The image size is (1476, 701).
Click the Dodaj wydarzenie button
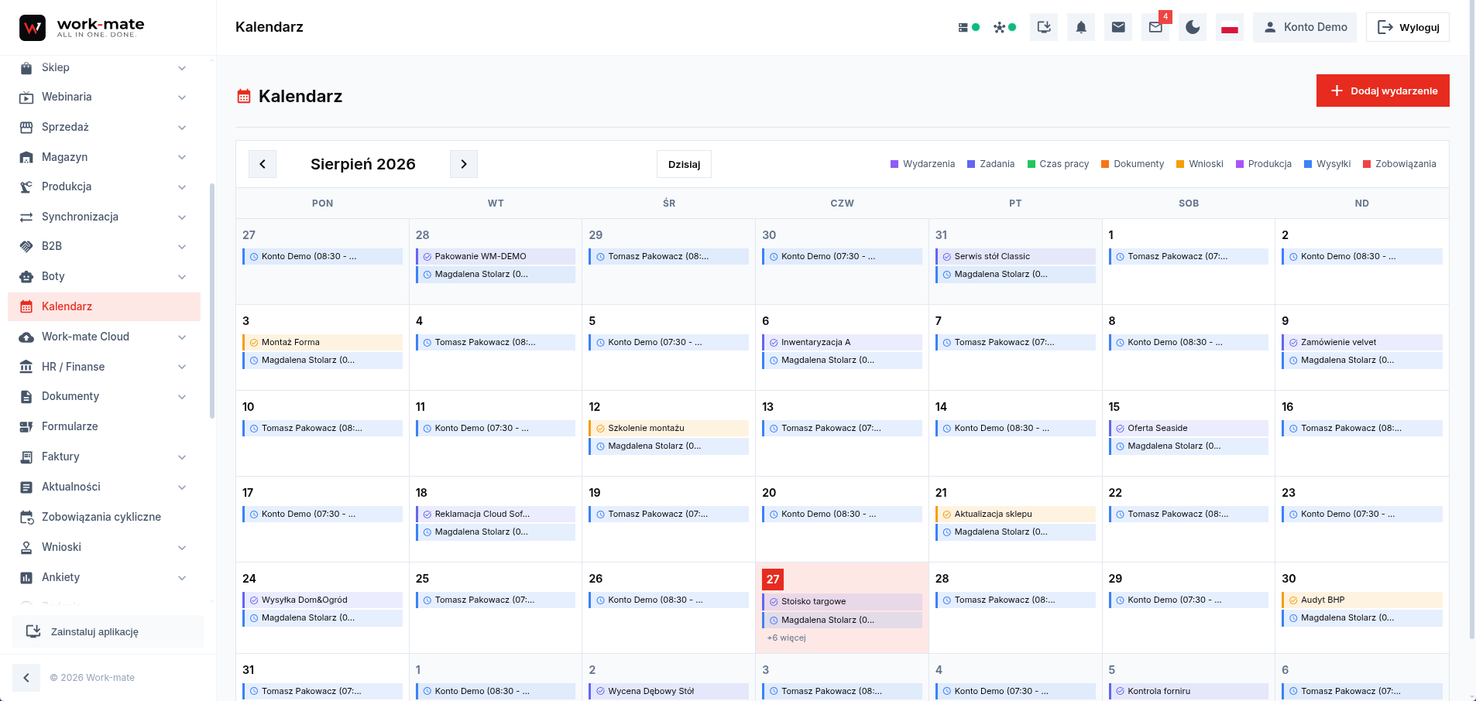tap(1382, 91)
